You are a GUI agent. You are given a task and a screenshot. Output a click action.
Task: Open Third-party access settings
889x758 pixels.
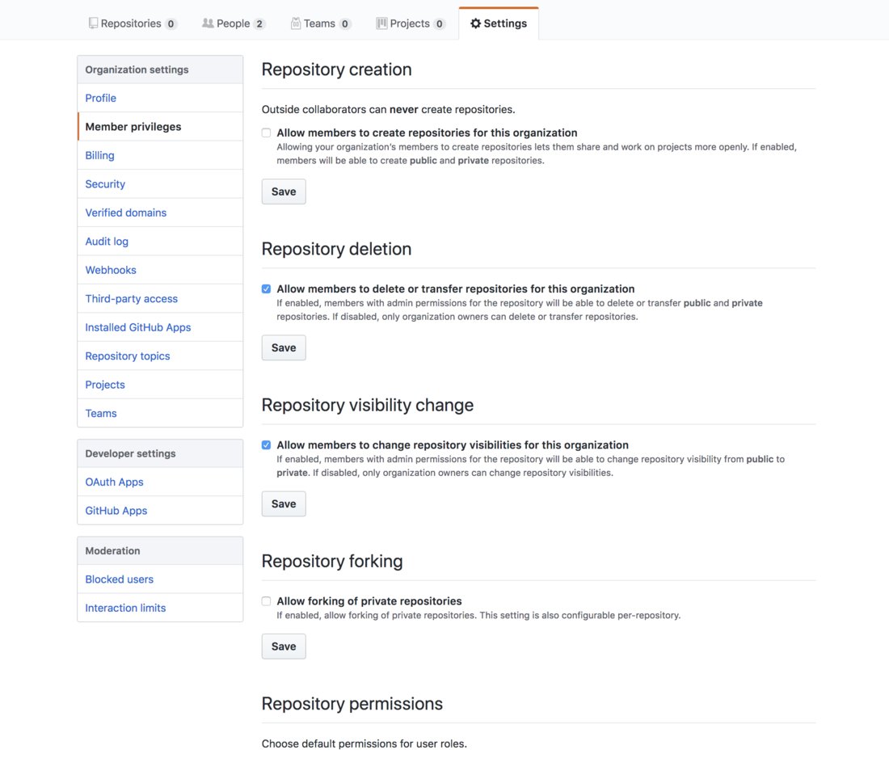click(160, 298)
